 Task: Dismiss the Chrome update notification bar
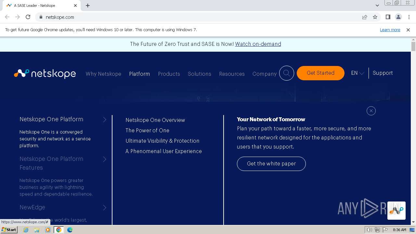click(x=408, y=30)
